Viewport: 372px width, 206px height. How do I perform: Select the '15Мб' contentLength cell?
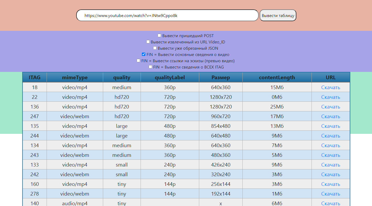(x=277, y=87)
